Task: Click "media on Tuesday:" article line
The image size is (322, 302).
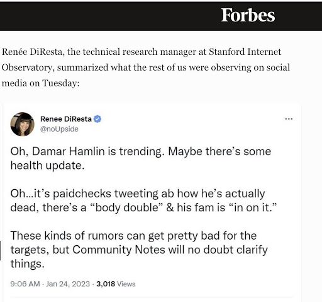Action: 41,83
